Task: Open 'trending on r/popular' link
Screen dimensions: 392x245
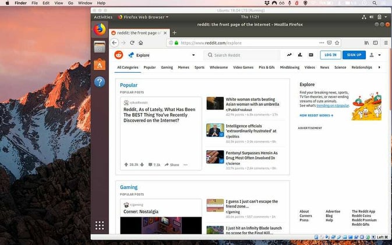Action: 333,106
